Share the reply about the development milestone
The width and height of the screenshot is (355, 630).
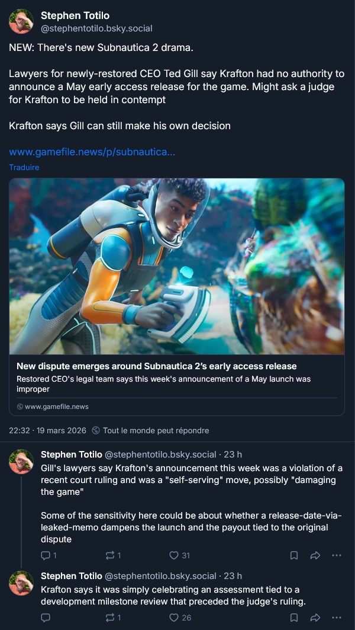click(x=315, y=618)
